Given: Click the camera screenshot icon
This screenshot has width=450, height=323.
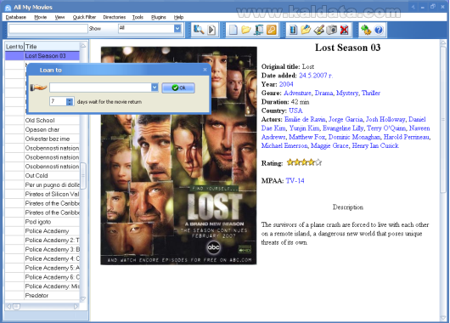Looking at the screenshot, I should pyautogui.click(x=332, y=30).
